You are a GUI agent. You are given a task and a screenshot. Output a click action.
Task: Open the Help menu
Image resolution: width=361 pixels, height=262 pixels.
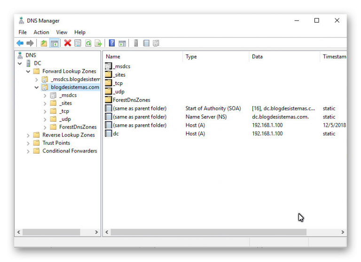[x=80, y=32]
